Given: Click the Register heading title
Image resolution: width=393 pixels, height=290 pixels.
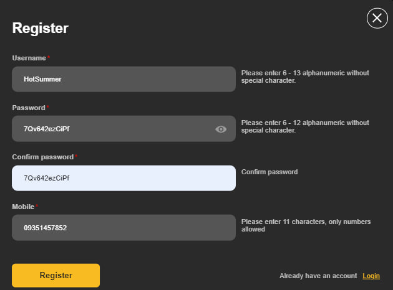Looking at the screenshot, I should click(41, 28).
